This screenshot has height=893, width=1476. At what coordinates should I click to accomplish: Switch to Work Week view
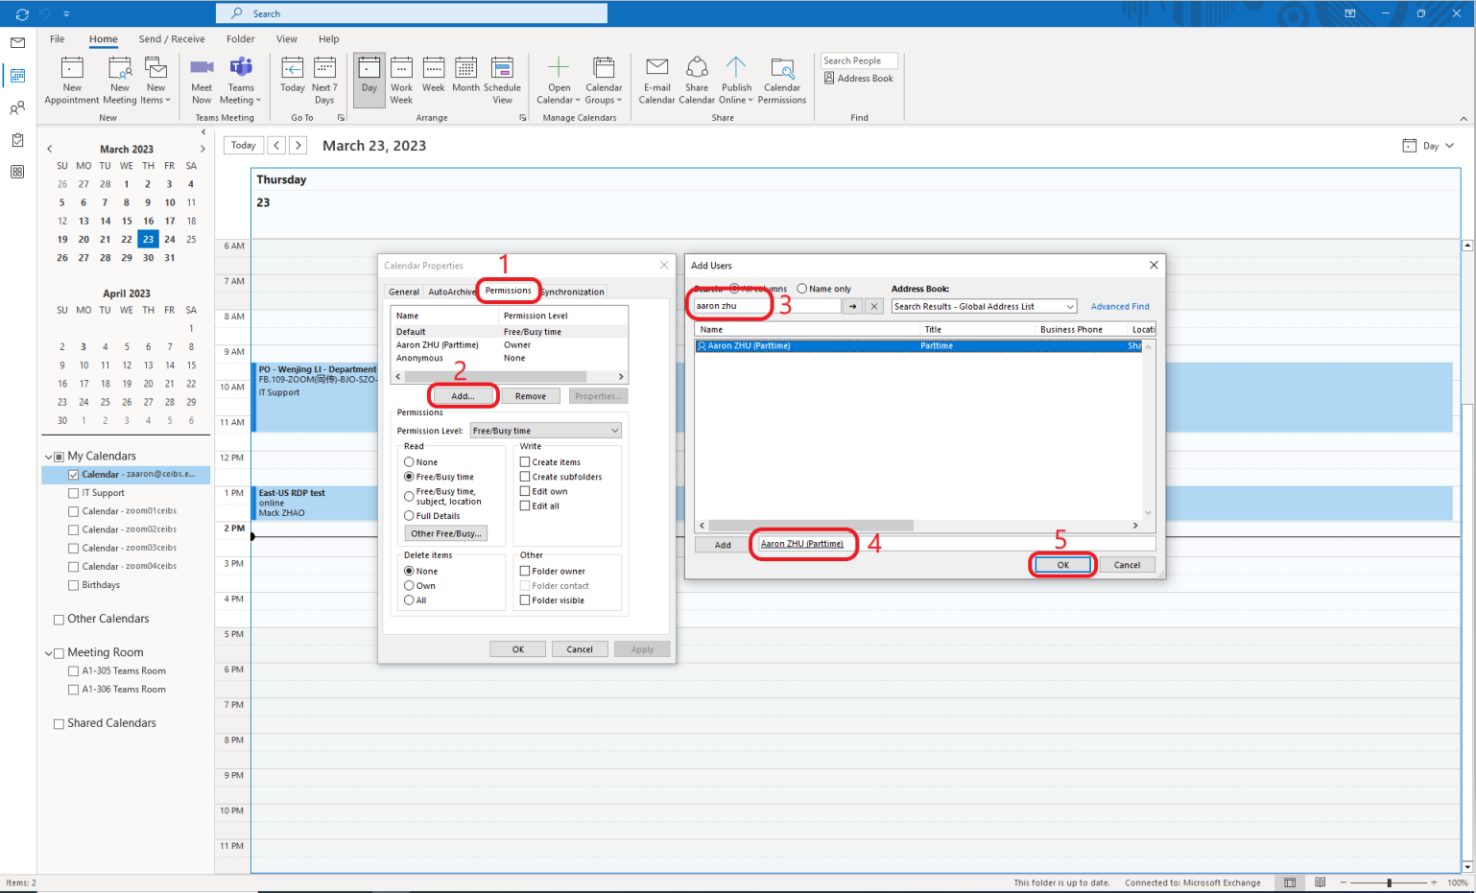[x=401, y=69]
